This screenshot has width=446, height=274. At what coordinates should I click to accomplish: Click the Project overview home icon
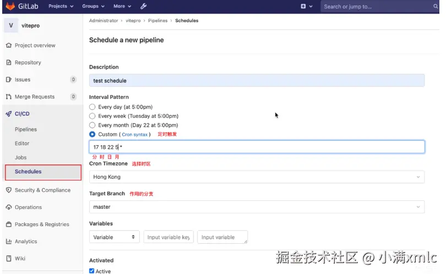click(9, 45)
